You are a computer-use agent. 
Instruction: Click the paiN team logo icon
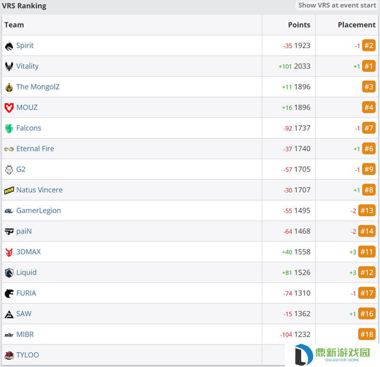click(9, 232)
